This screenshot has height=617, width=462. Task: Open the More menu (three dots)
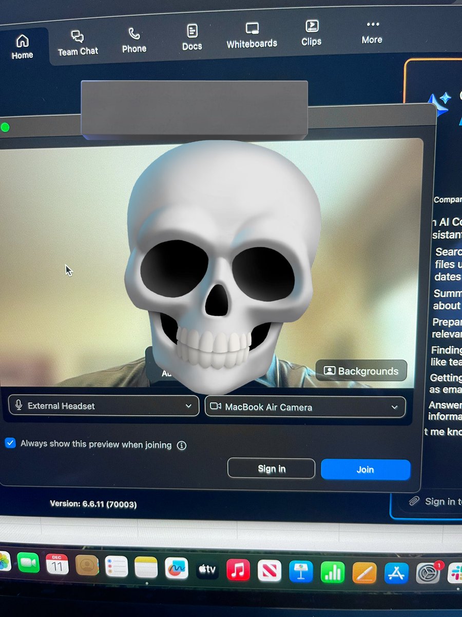(372, 32)
